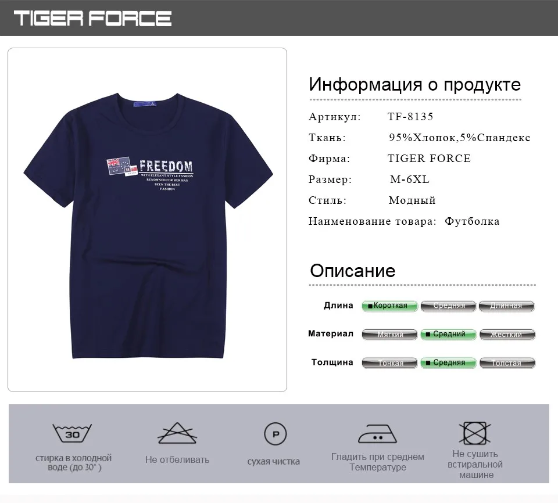Screen dimensions: 558x503
Task: Click the Наименование товара label
Action: click(372, 221)
